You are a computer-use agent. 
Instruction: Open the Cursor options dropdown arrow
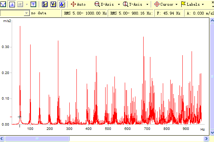[176, 5]
